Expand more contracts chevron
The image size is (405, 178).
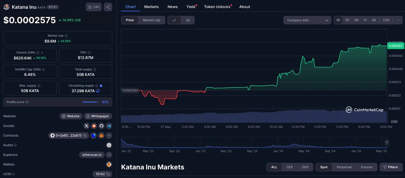pyautogui.click(x=109, y=135)
